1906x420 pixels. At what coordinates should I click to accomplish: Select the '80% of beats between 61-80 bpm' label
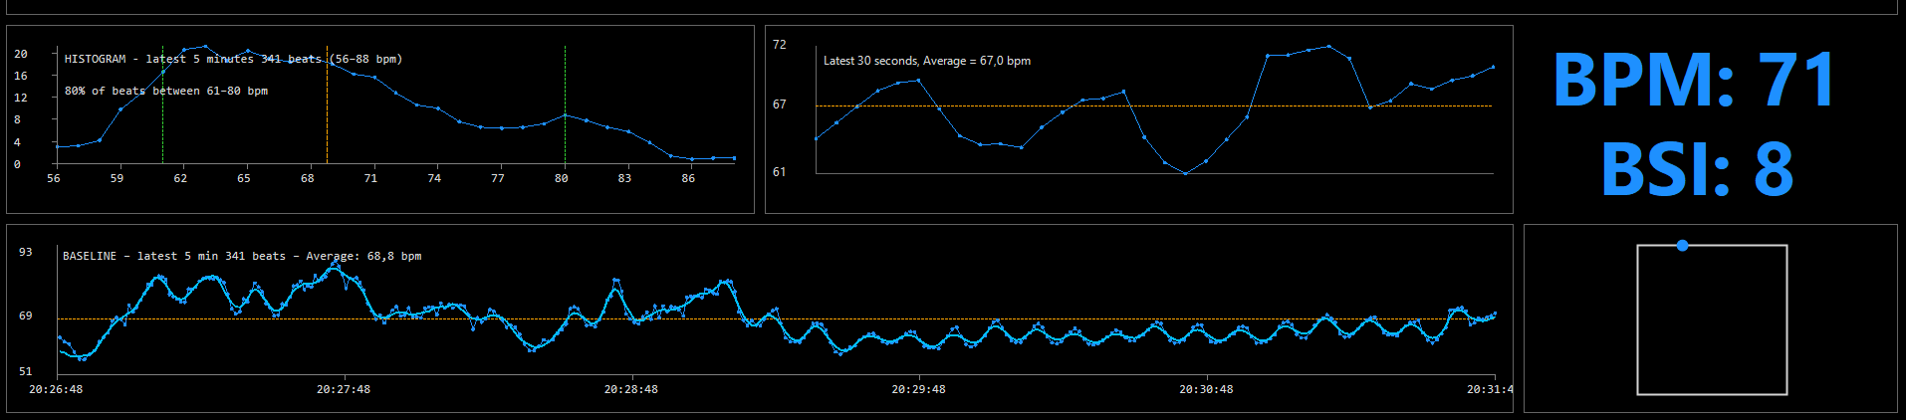(x=165, y=91)
